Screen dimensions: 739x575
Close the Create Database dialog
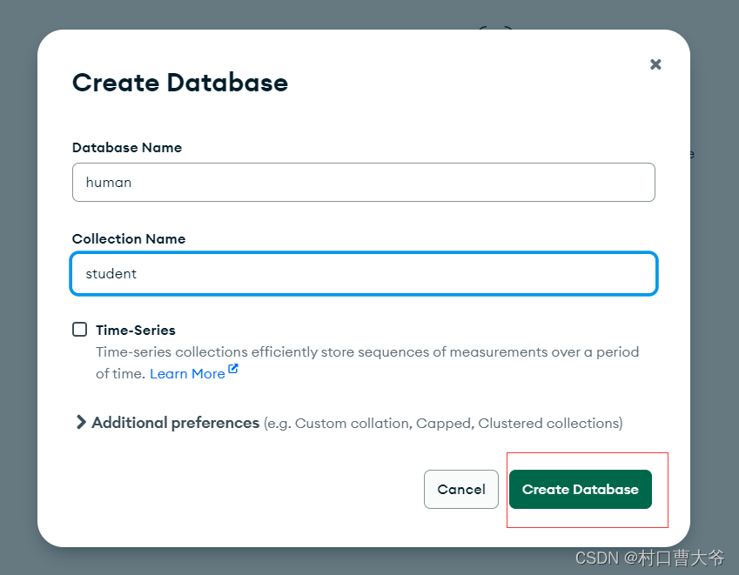(655, 64)
